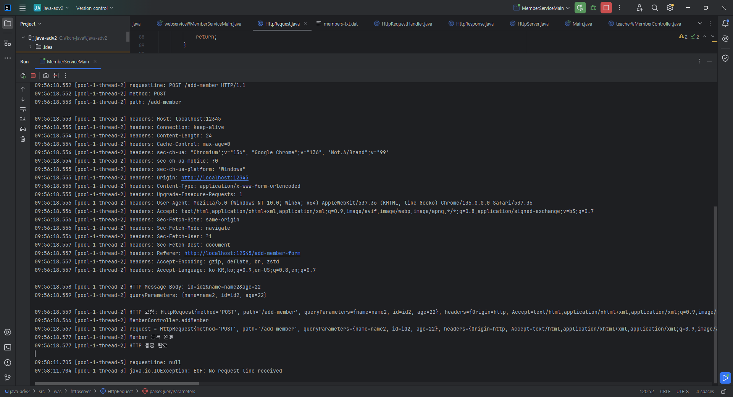
Task: Change file encoding UTF-8
Action: 683,391
